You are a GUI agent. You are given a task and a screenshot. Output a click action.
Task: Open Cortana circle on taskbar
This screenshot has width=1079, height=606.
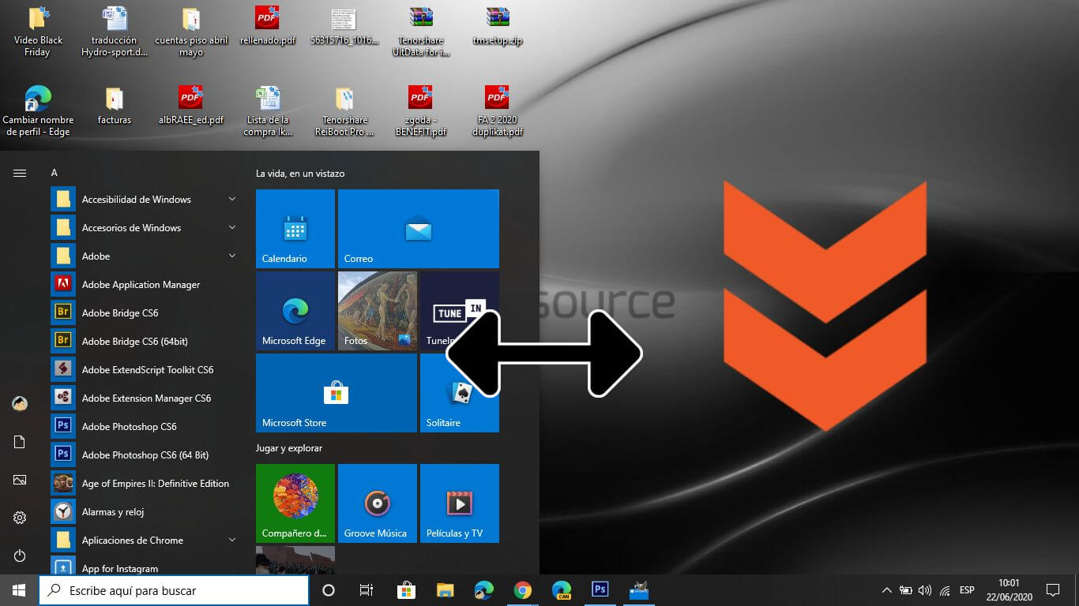point(329,590)
